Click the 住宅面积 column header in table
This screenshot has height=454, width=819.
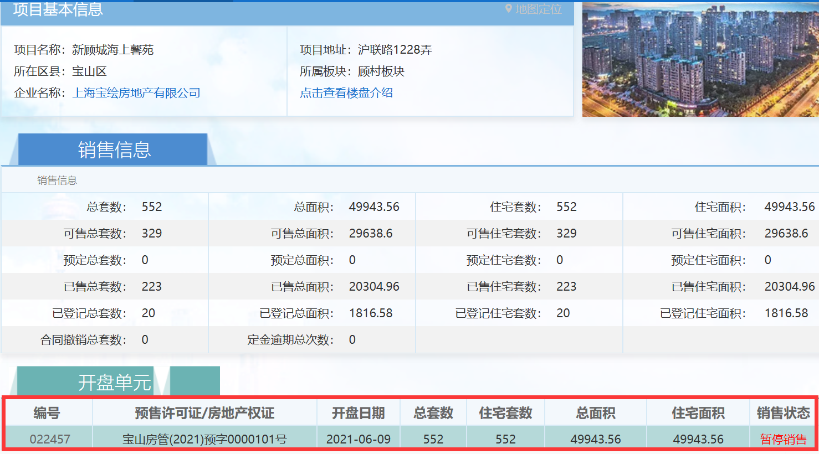pos(698,413)
